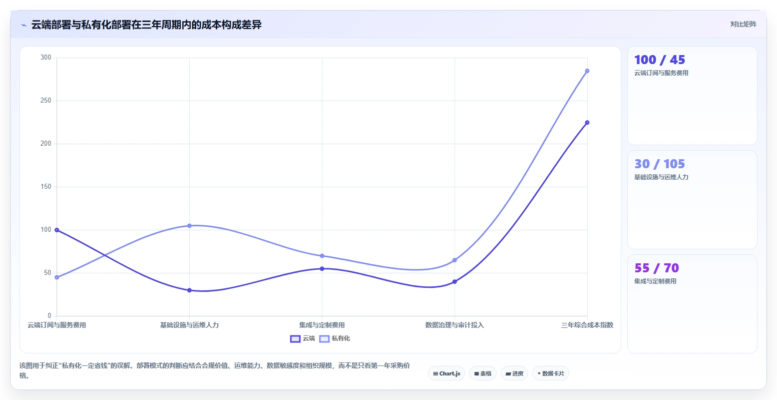This screenshot has height=400, width=777.
Task: Pick the 云端 data point at 云端订阅与服务费用
Action: click(57, 230)
